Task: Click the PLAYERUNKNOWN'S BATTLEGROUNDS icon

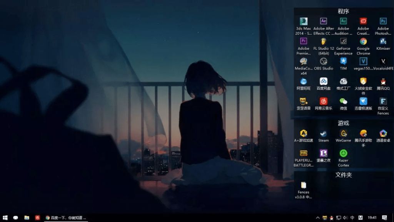Action: pos(304,153)
